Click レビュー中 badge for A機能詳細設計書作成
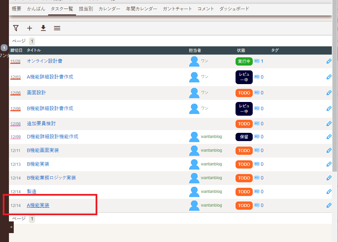 (x=244, y=77)
